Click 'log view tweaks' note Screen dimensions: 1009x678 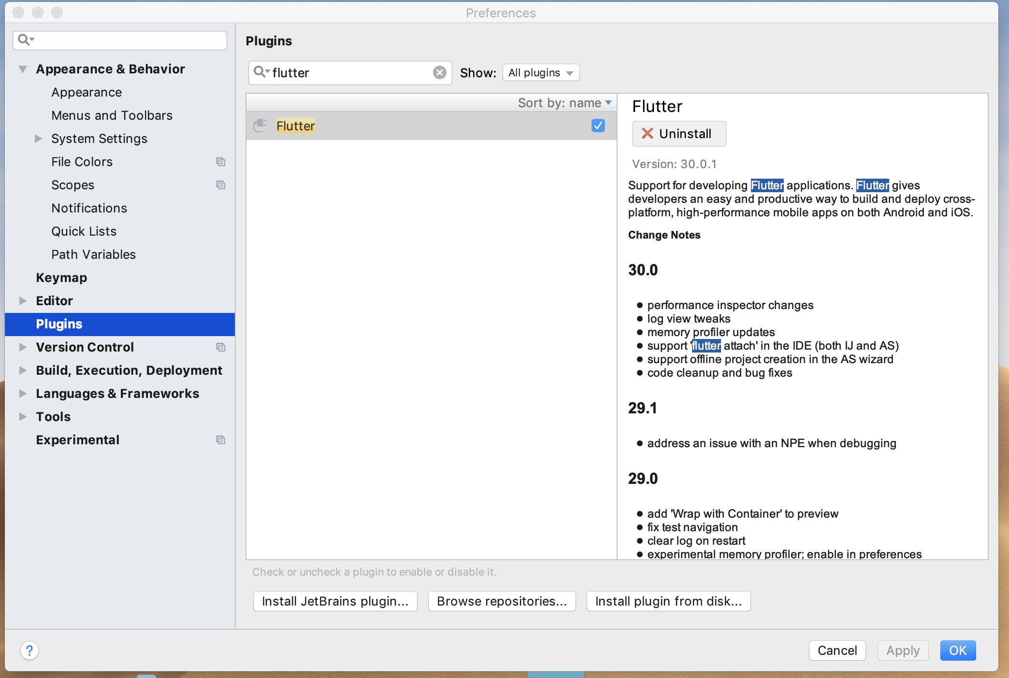point(689,319)
